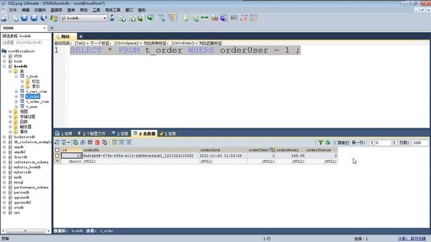
Task: Click the text view mode icon
Action: [129, 143]
